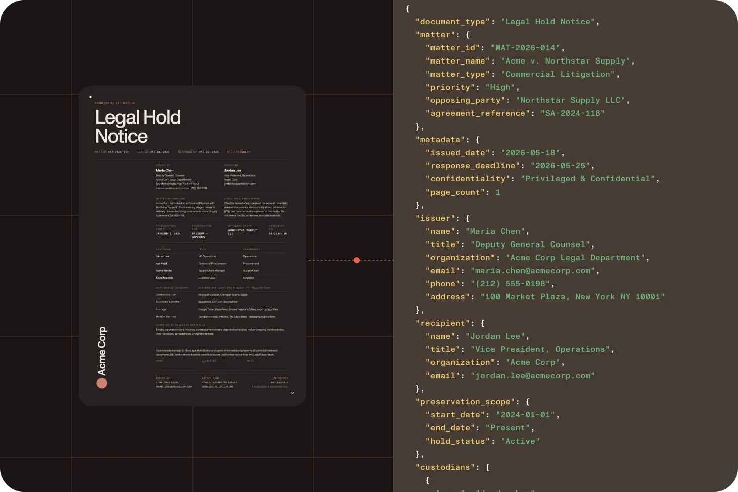Click the REFERENCE label in document footer
This screenshot has height=492, width=738.
(281, 378)
